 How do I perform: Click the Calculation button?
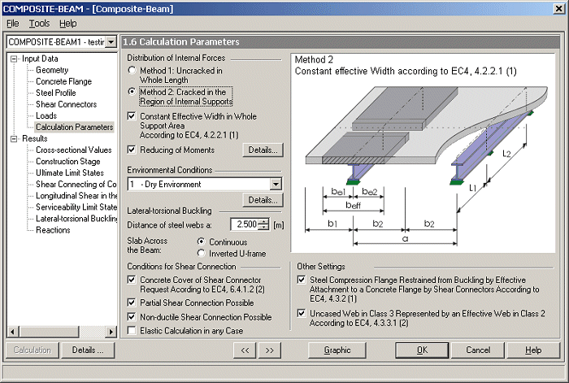point(33,350)
